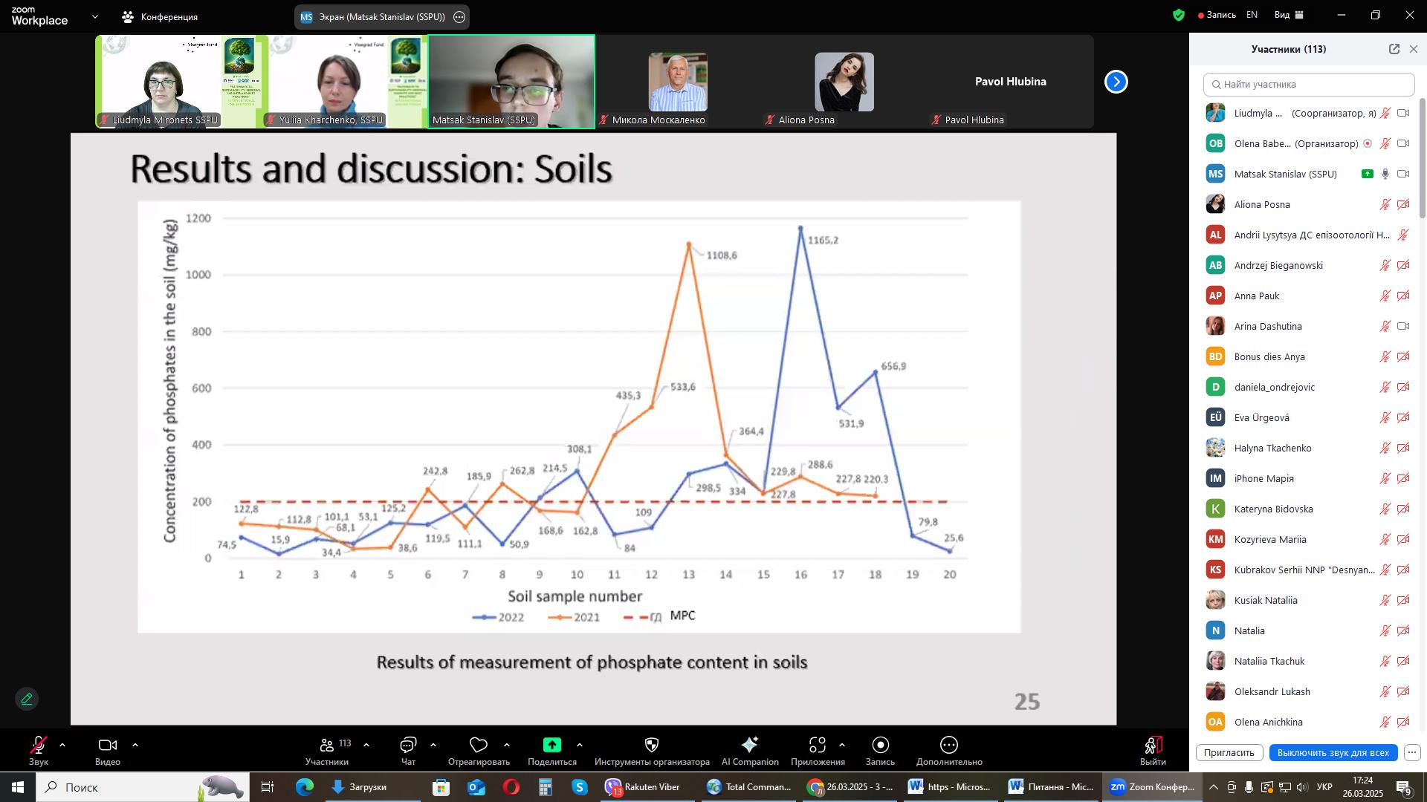The height and width of the screenshot is (802, 1427).
Task: Unmute microphone with the audio button
Action: click(39, 746)
